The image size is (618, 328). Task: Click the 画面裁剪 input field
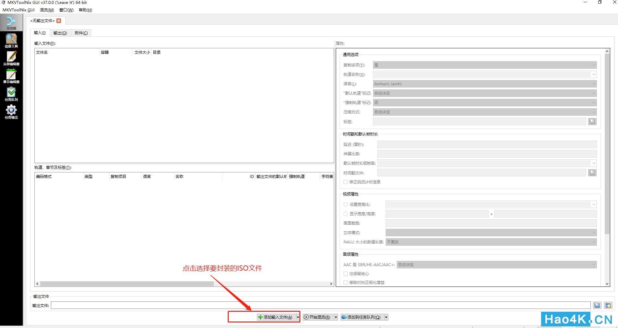tap(491, 223)
